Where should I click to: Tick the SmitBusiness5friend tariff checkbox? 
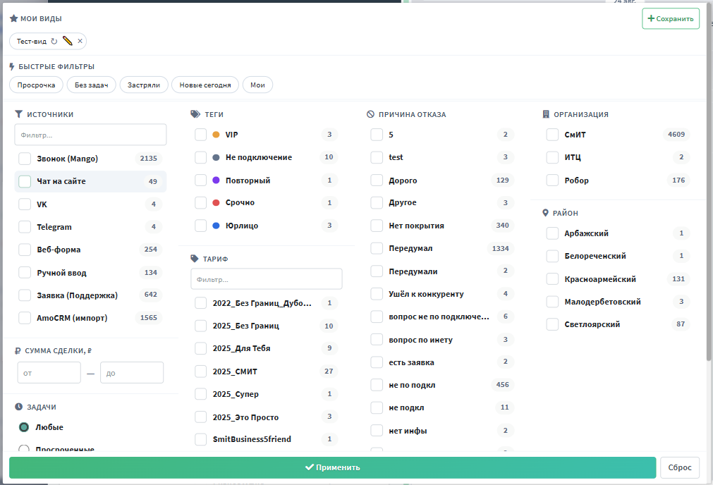click(200, 439)
